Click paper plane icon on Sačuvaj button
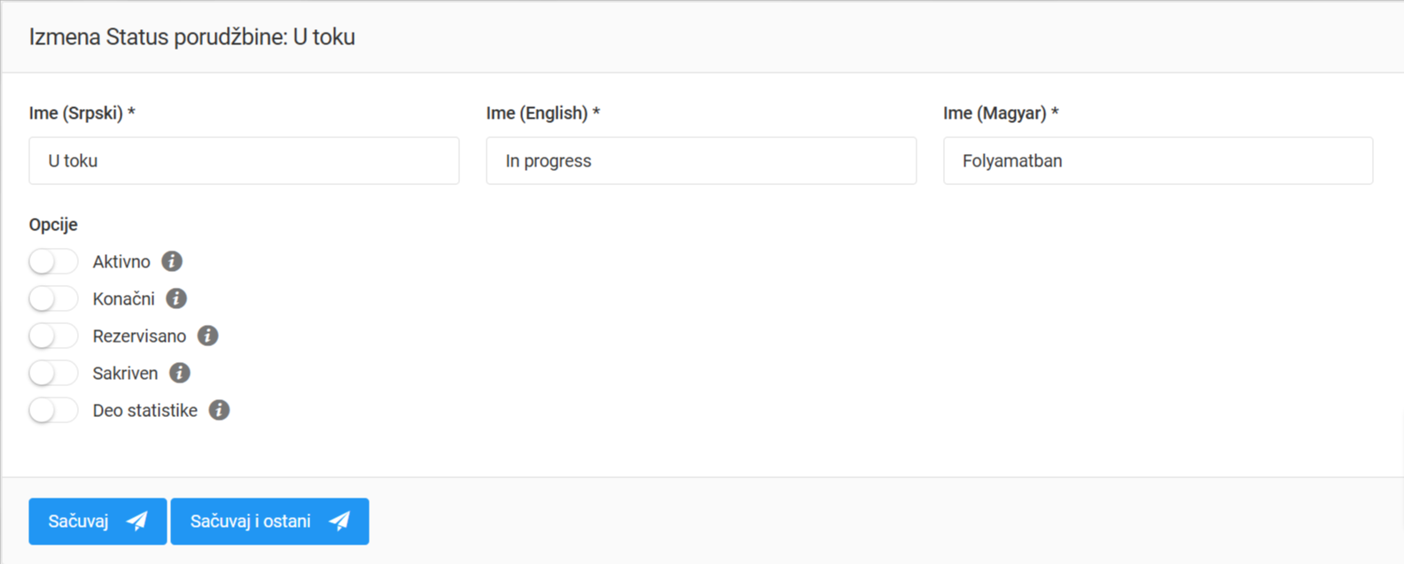The height and width of the screenshot is (564, 1404). 136,522
